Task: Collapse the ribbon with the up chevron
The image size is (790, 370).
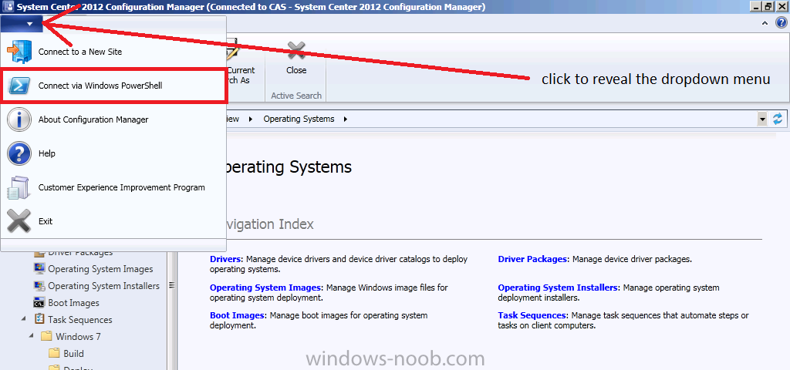Action: point(765,23)
